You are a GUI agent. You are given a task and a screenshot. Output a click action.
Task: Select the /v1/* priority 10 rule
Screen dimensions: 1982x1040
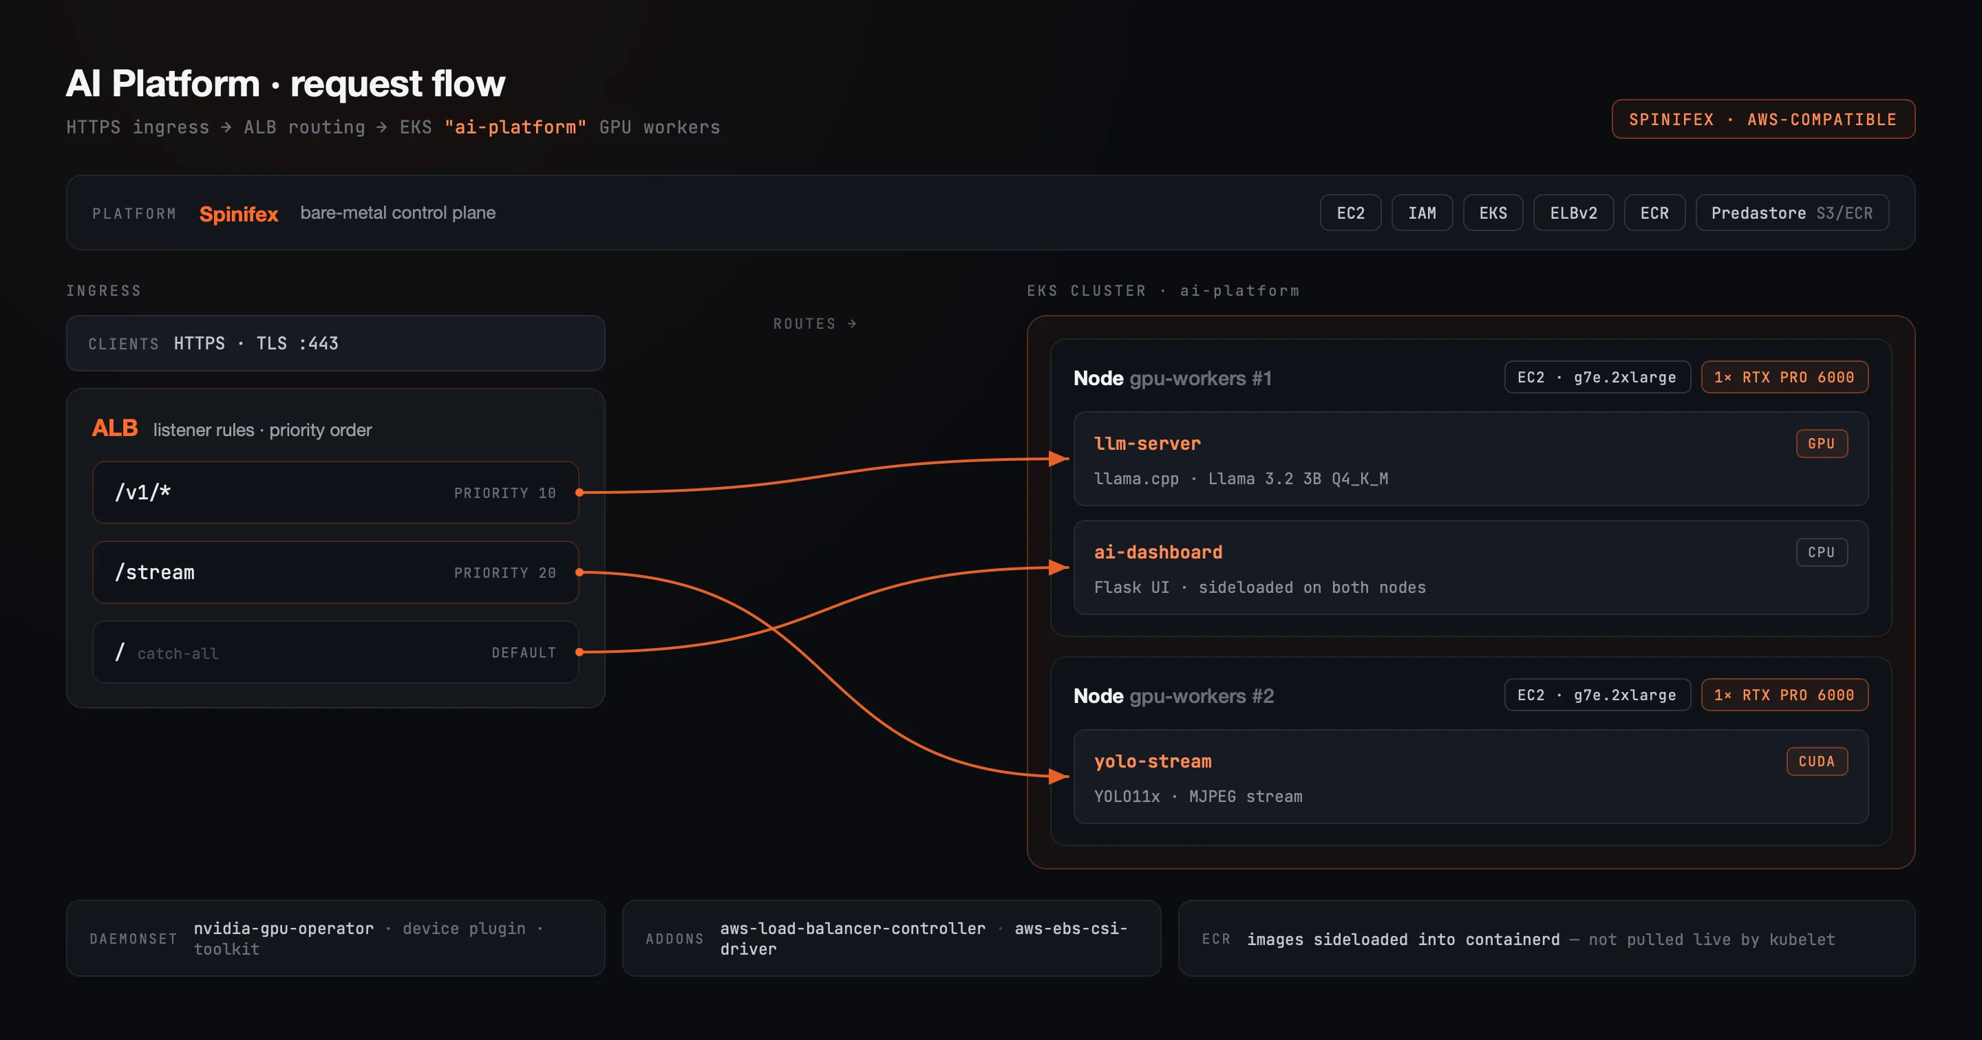335,492
